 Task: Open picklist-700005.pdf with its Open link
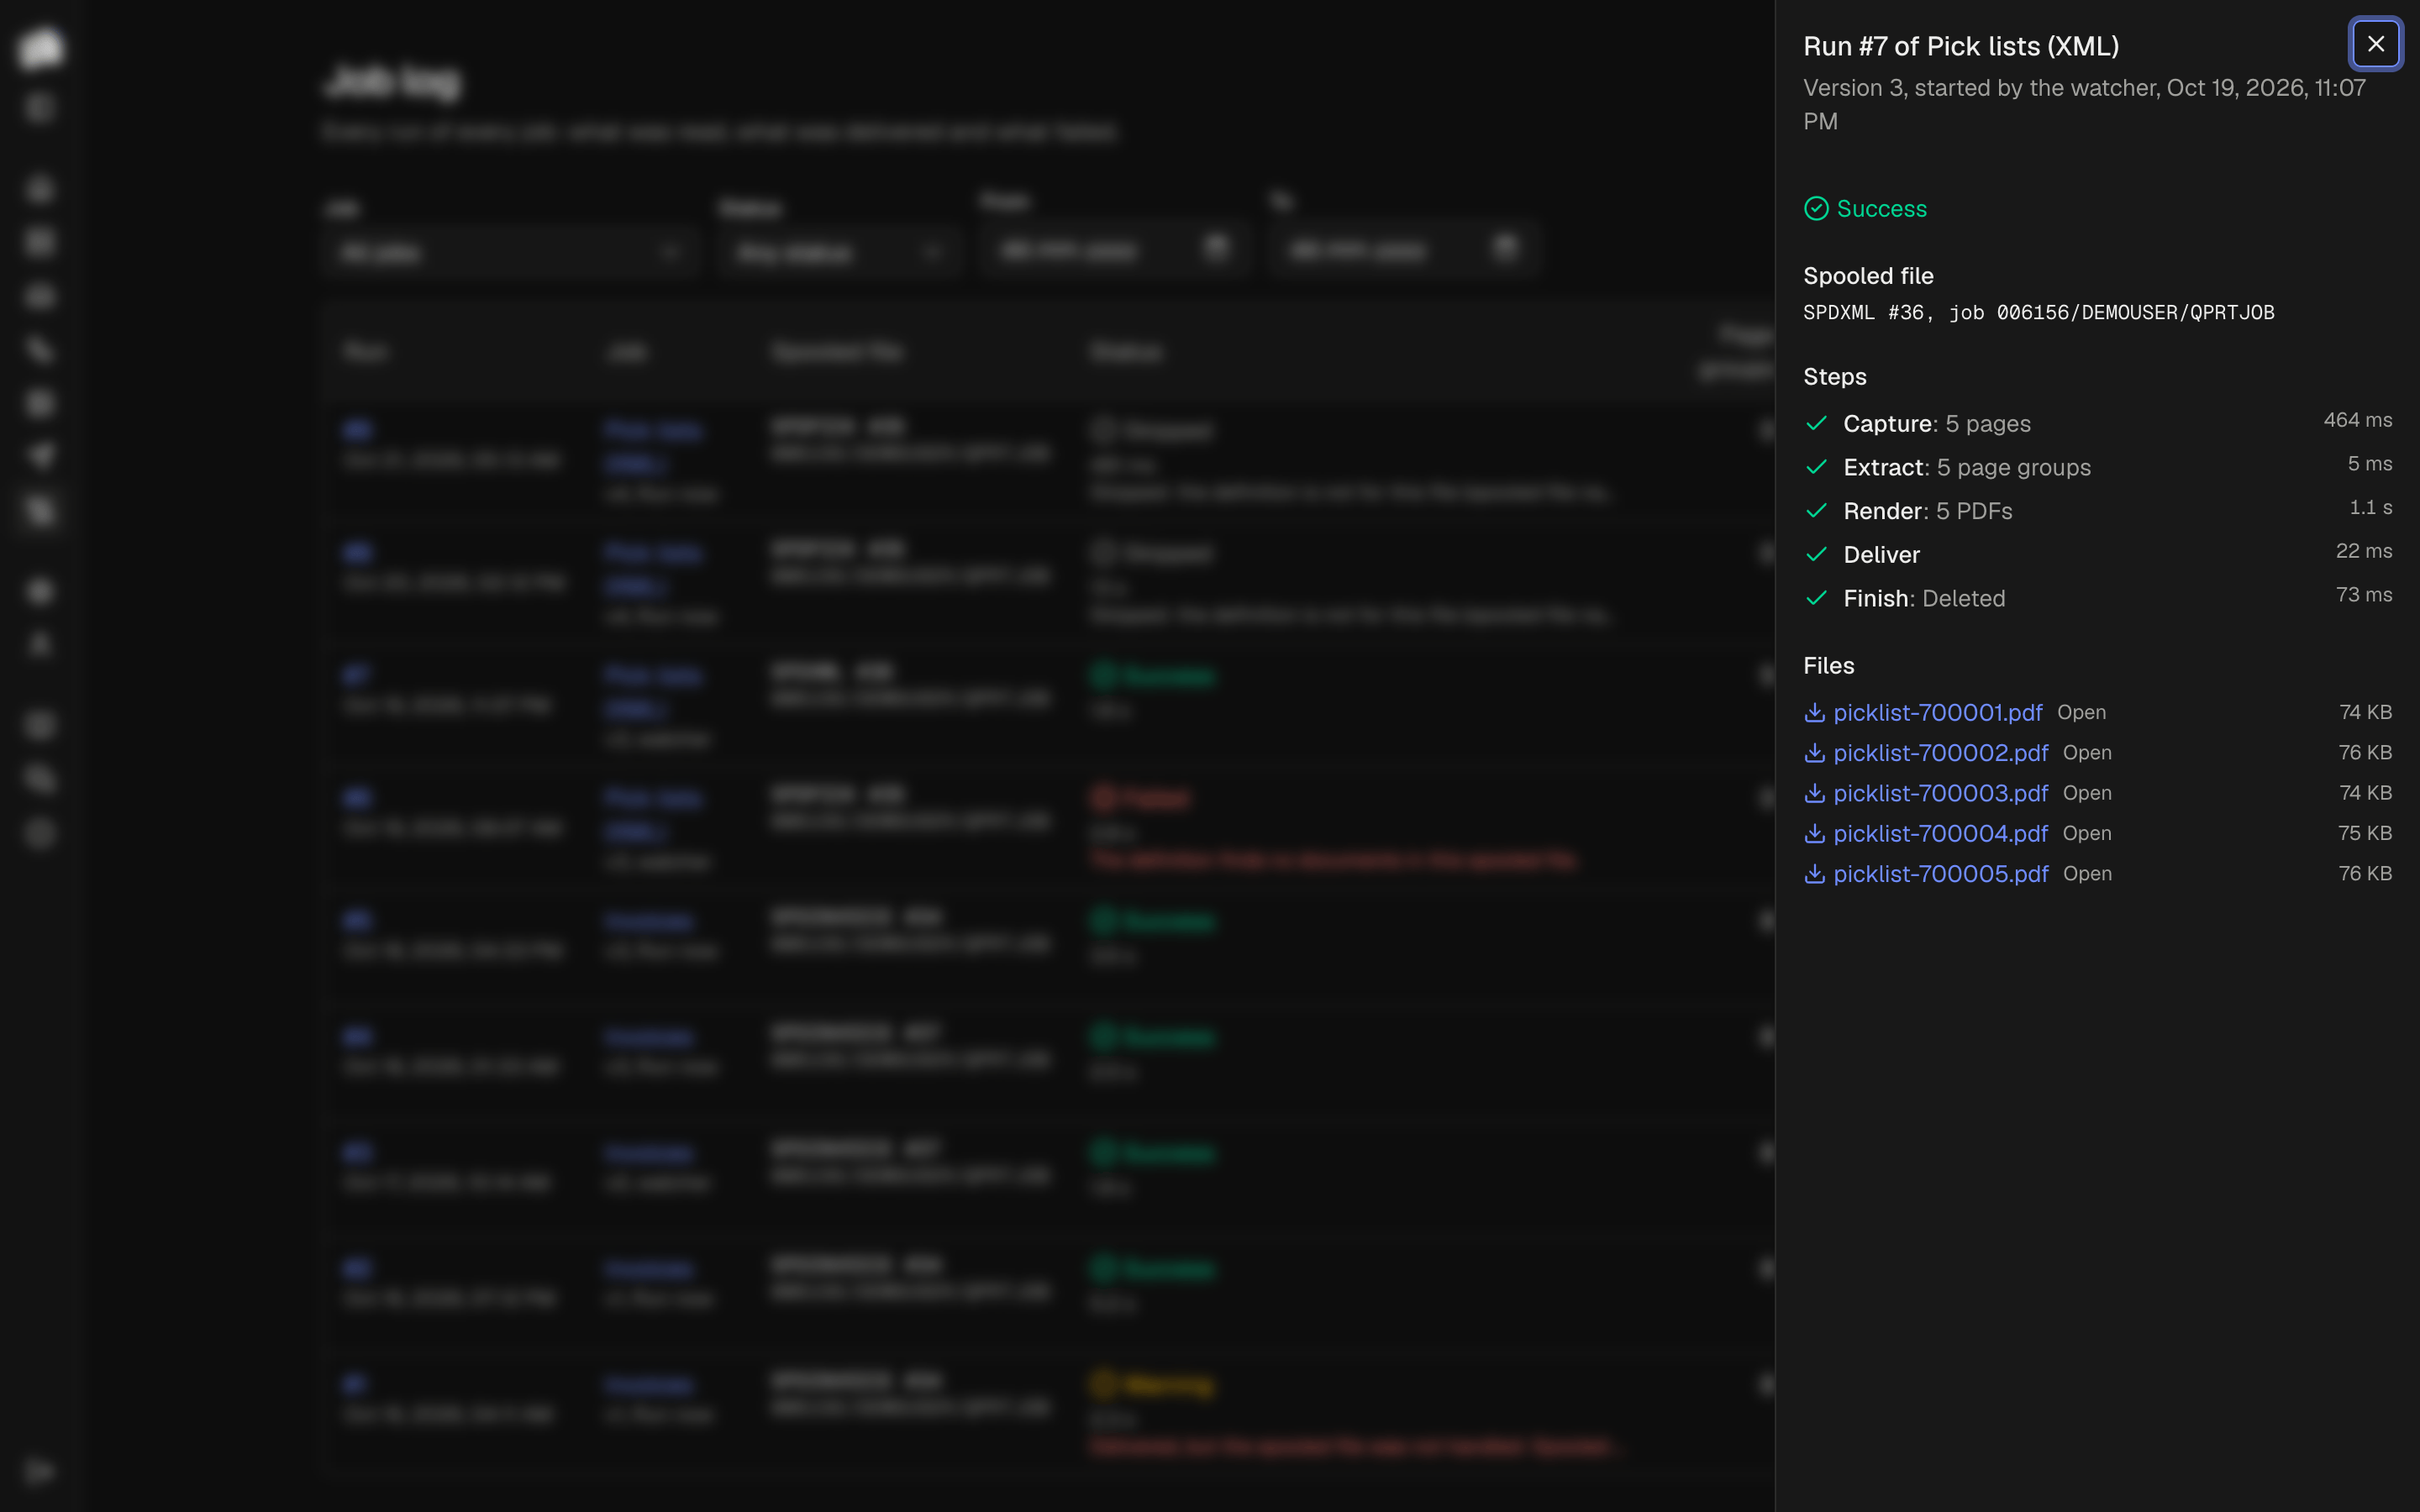[2087, 874]
